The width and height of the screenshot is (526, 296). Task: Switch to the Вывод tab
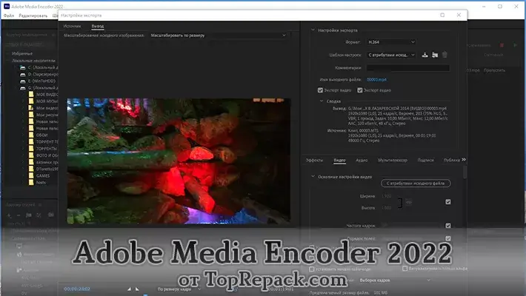tap(98, 26)
